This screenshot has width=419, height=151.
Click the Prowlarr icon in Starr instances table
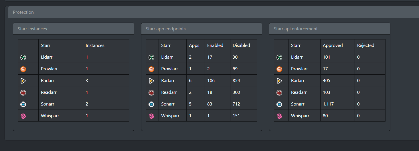(x=23, y=69)
